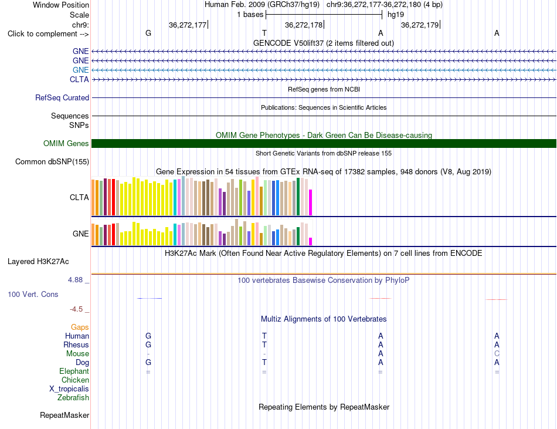Open the OMIM Genes track label

tap(66, 143)
